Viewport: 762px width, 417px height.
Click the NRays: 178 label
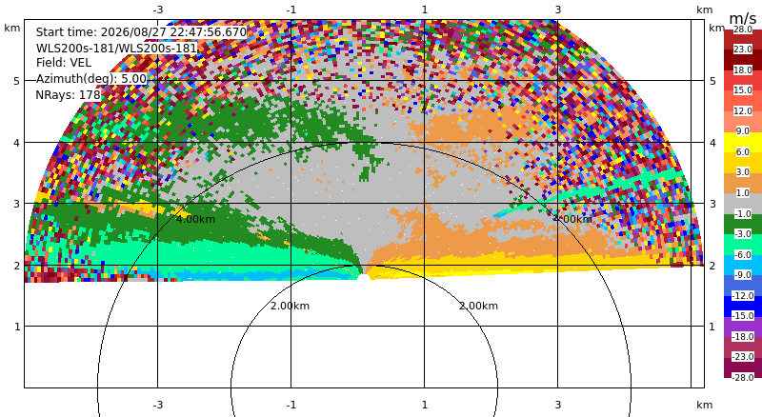pos(68,95)
